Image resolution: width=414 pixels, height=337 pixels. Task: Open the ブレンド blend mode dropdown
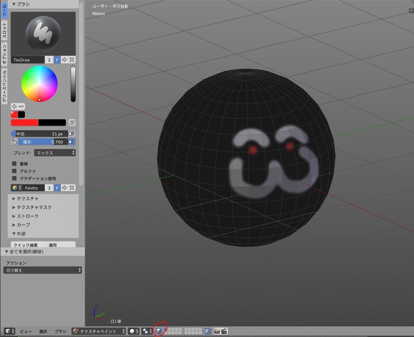coord(55,153)
